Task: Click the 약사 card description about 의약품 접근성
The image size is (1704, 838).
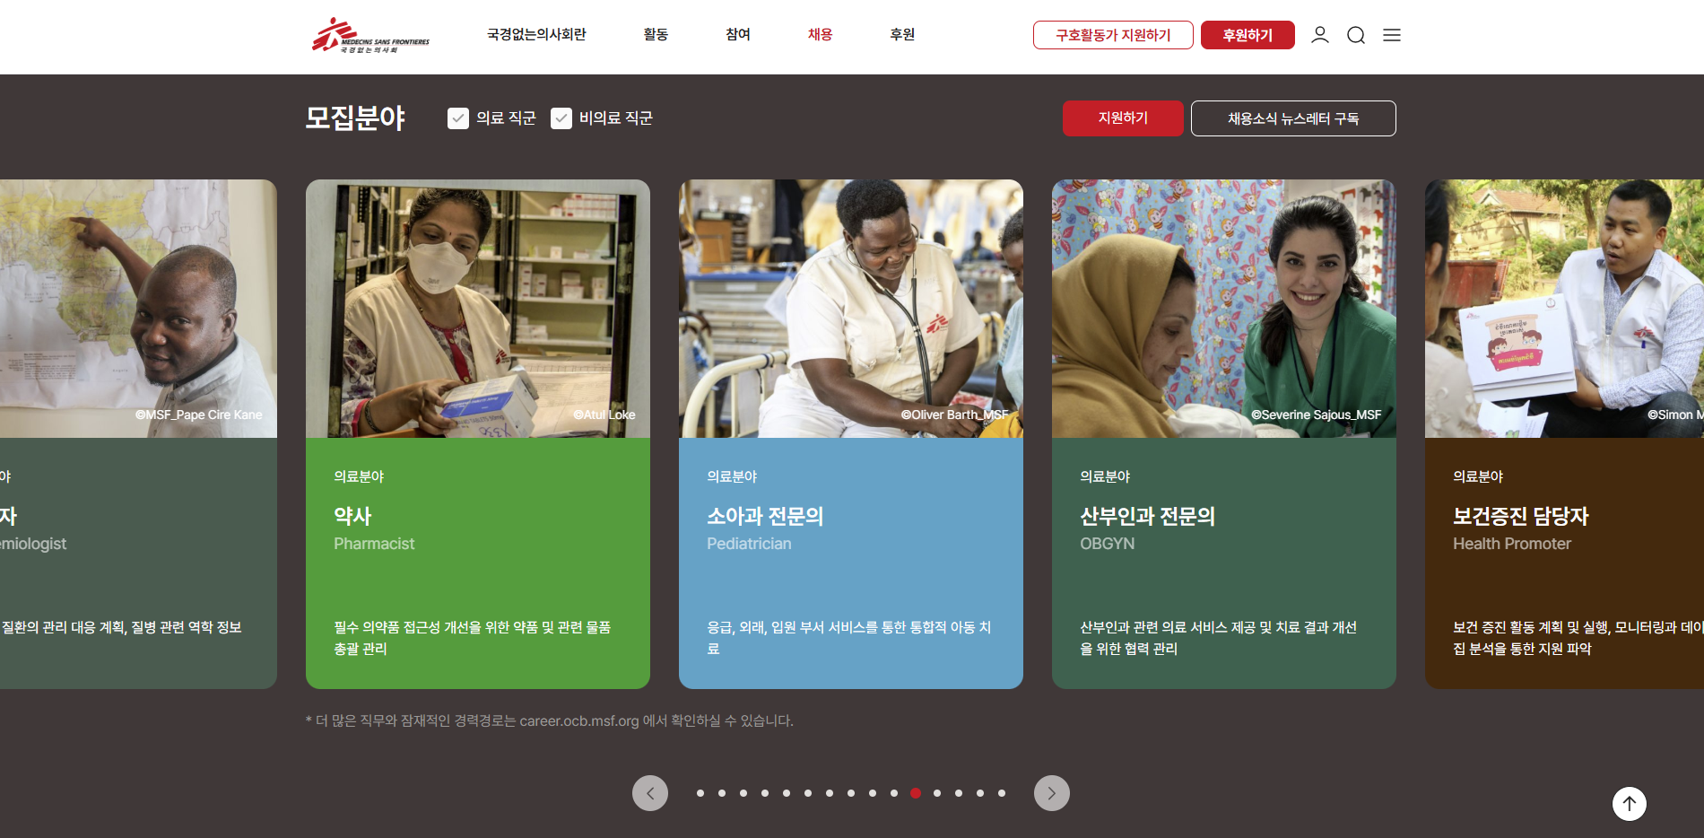Action: (x=473, y=638)
